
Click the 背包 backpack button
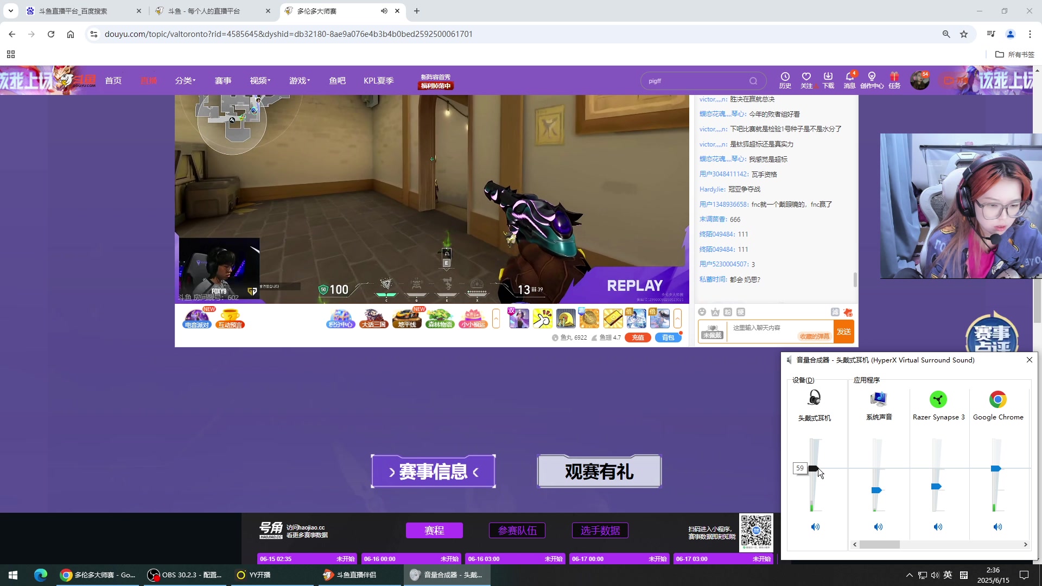(668, 337)
